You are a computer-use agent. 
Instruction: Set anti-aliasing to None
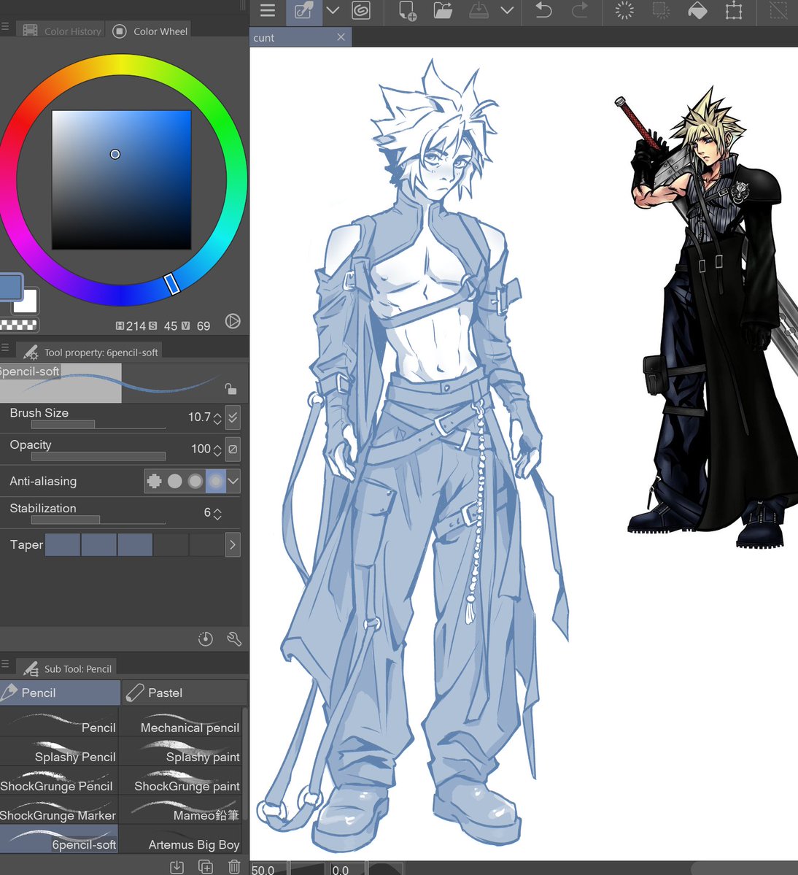(x=155, y=481)
